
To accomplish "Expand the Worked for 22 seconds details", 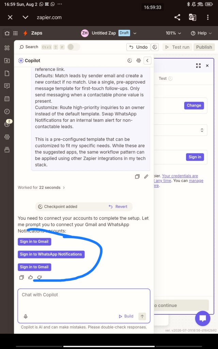I will click(x=41, y=187).
